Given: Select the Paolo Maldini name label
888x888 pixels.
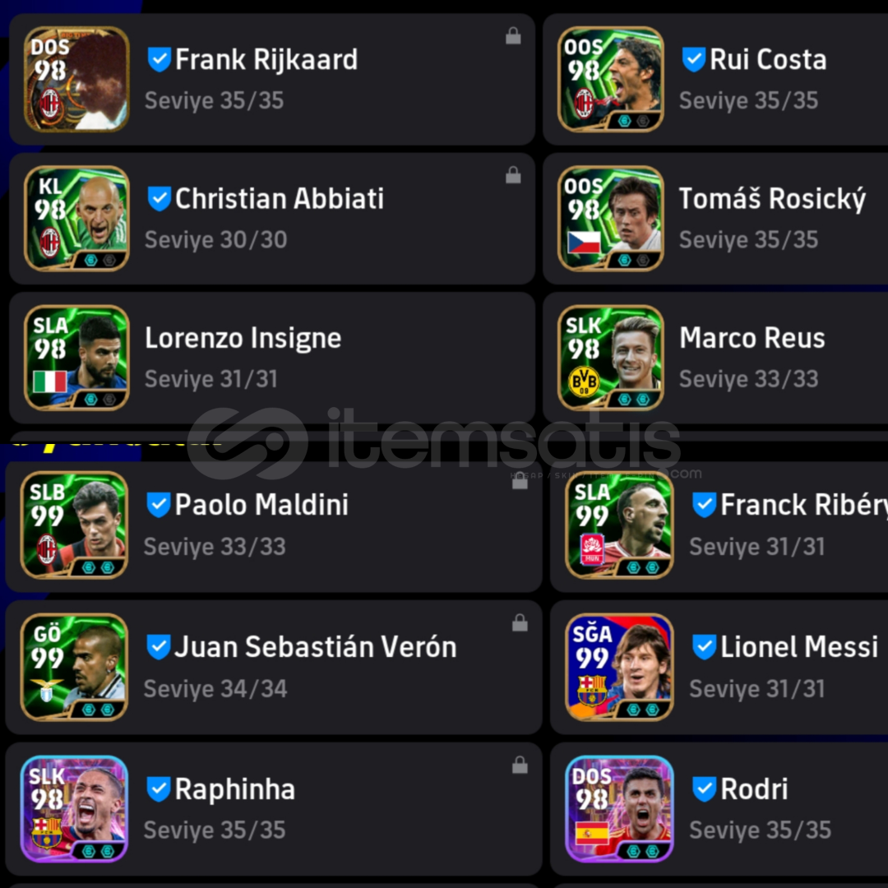Looking at the screenshot, I should [x=261, y=505].
